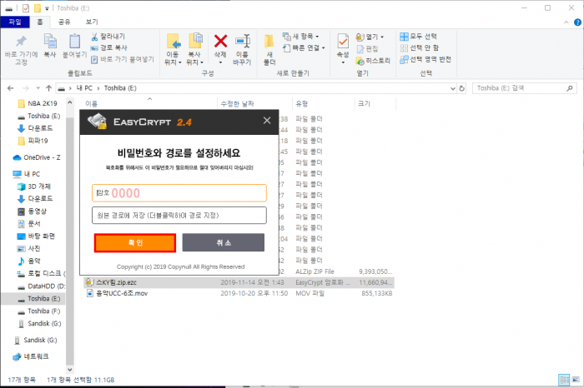Viewport: 584px width, 388px height.
Task: Select 네트워크 (Network) in navigation pane
Action: click(x=31, y=356)
